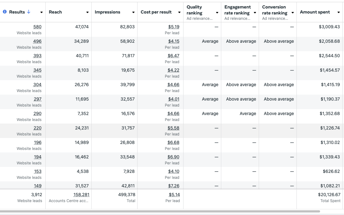Viewport: 344px width, 215px height.
Task: Click the 345 website leads result
Action: pyautogui.click(x=37, y=70)
